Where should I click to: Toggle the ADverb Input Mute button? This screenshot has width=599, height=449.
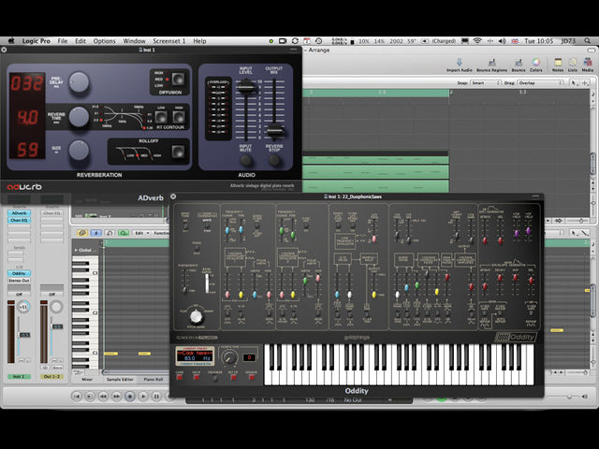[x=246, y=160]
